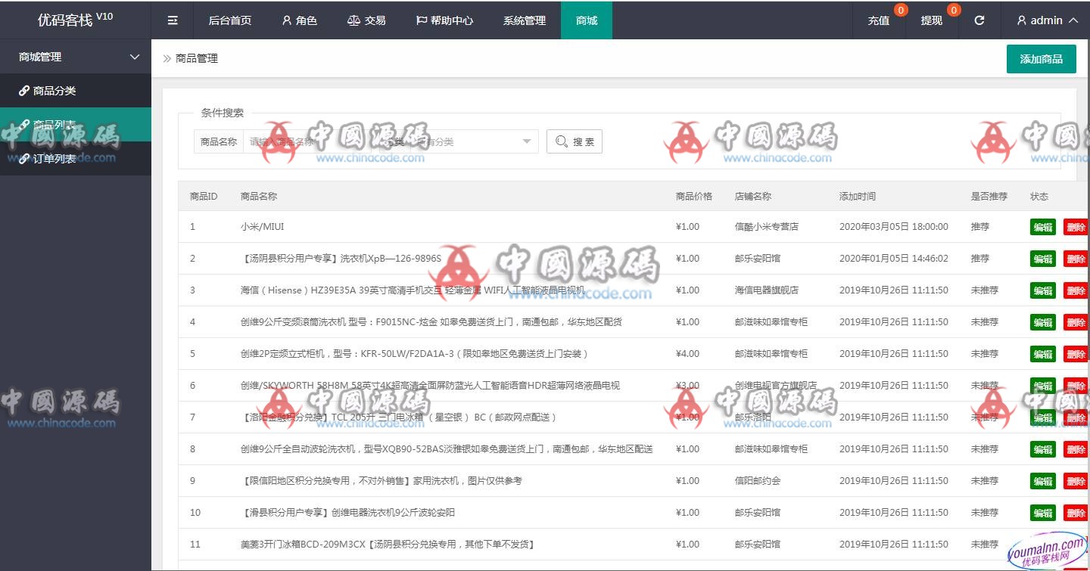
Task: Delete product with ID 2
Action: pyautogui.click(x=1076, y=258)
